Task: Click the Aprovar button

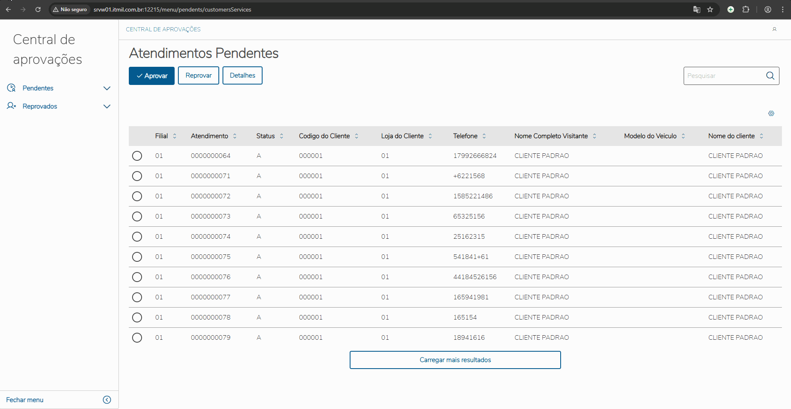Action: 152,76
